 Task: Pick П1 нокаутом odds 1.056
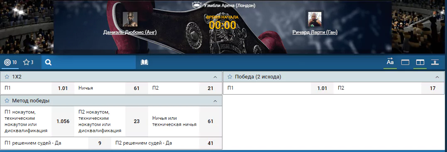click(63, 121)
